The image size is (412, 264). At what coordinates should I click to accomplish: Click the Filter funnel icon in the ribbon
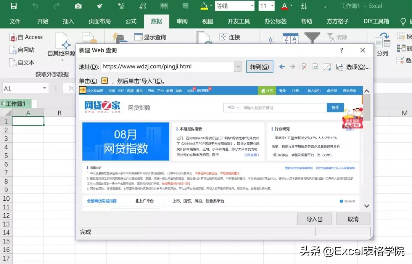[312, 37]
